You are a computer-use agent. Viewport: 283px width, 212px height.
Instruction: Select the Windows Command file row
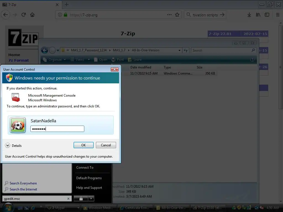(x=169, y=73)
